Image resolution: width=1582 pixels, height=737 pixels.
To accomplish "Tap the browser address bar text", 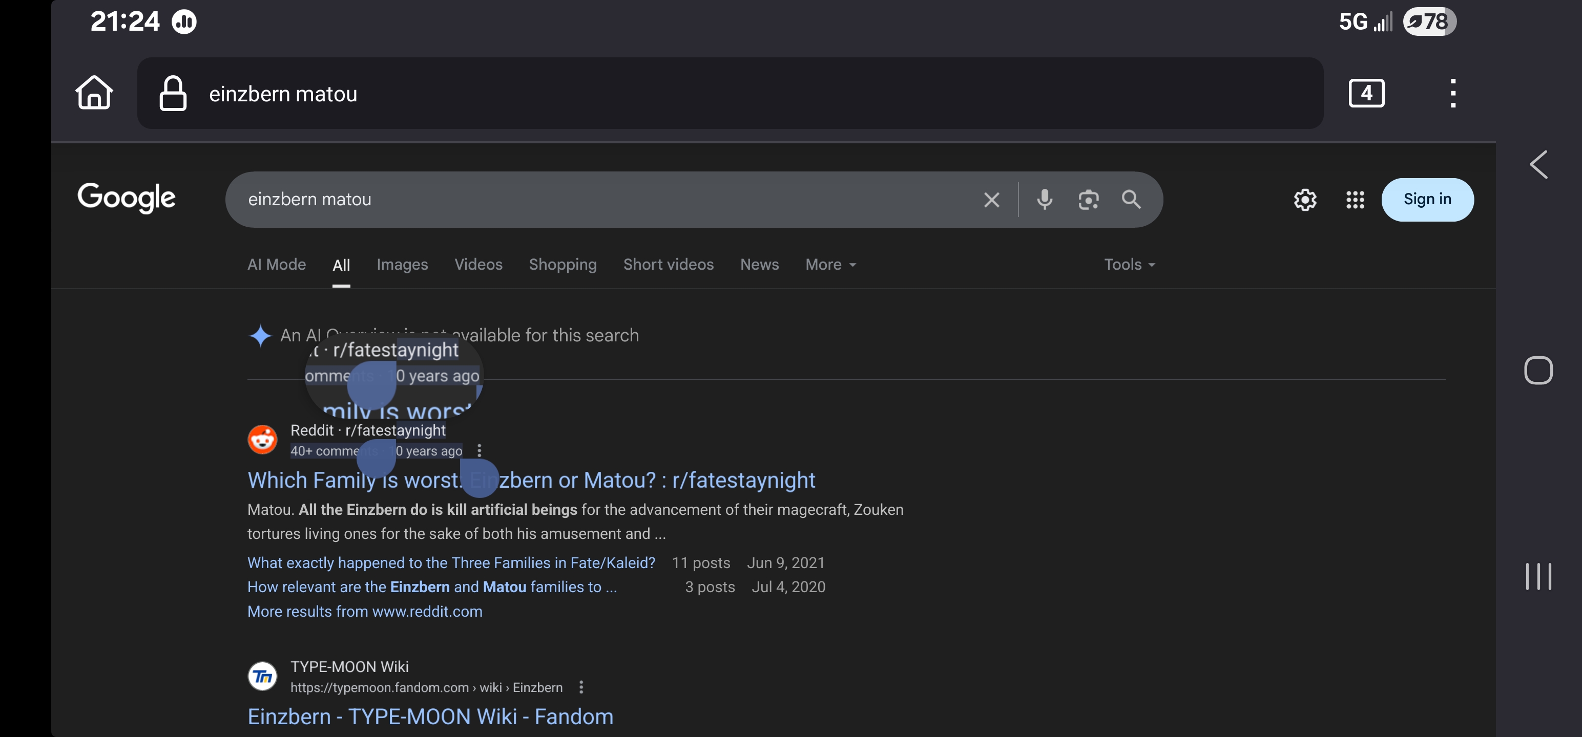I will 283,94.
